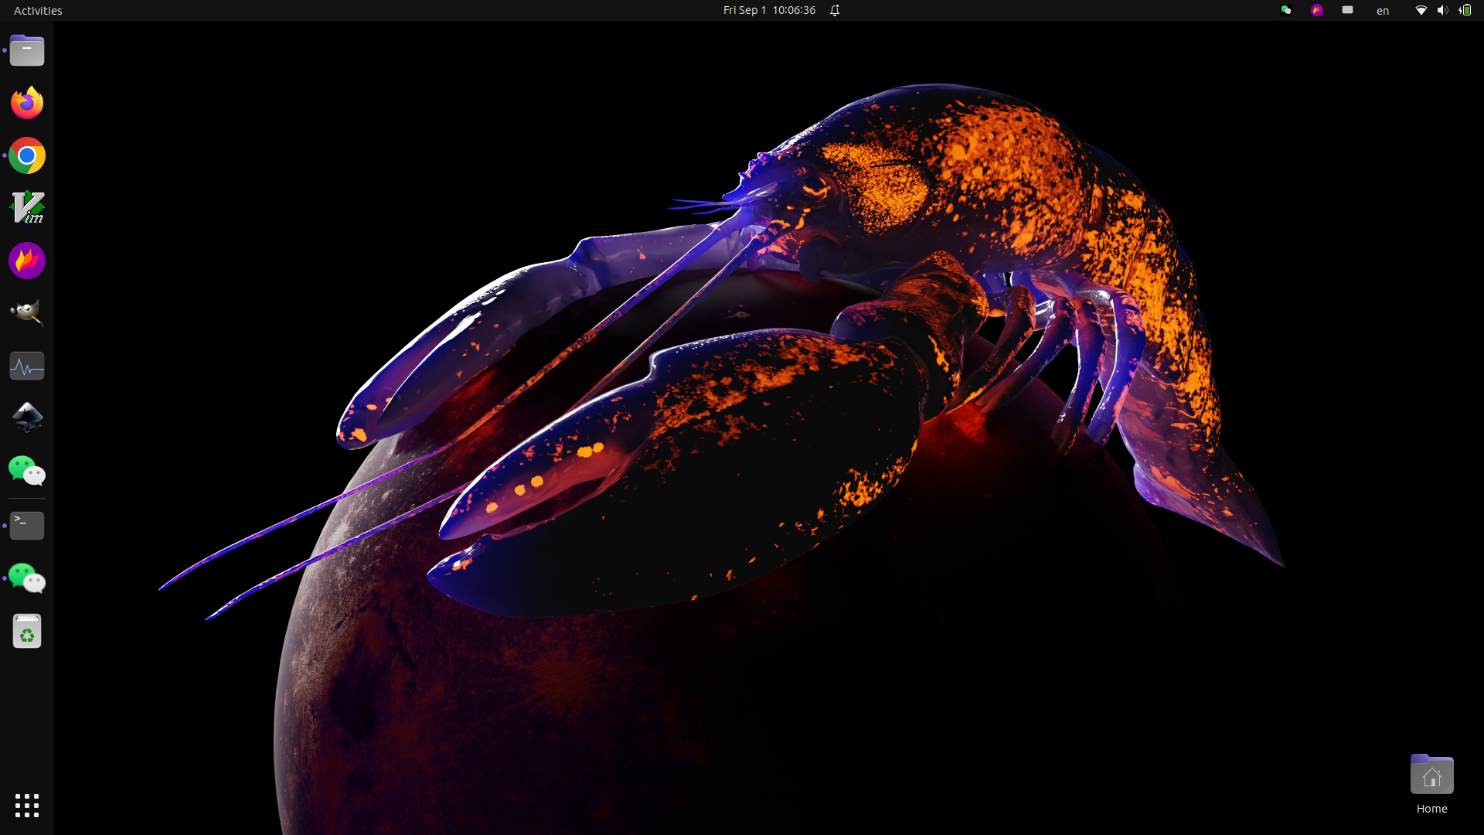1484x835 pixels.
Task: Open Flameshot from the dock
Action: [27, 261]
